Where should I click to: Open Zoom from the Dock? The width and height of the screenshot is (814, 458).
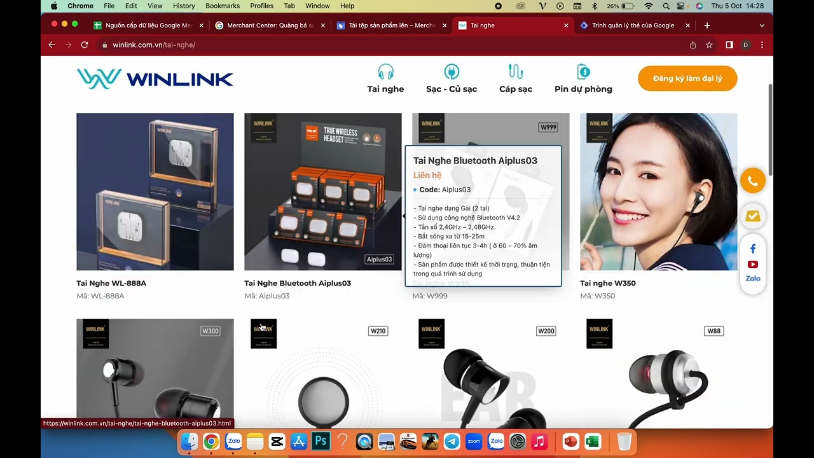474,441
